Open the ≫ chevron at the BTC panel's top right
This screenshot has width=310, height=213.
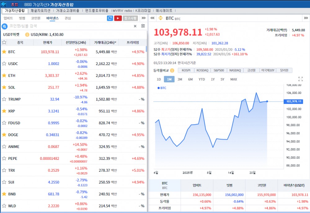pyautogui.click(x=306, y=18)
